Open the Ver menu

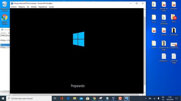28,7
